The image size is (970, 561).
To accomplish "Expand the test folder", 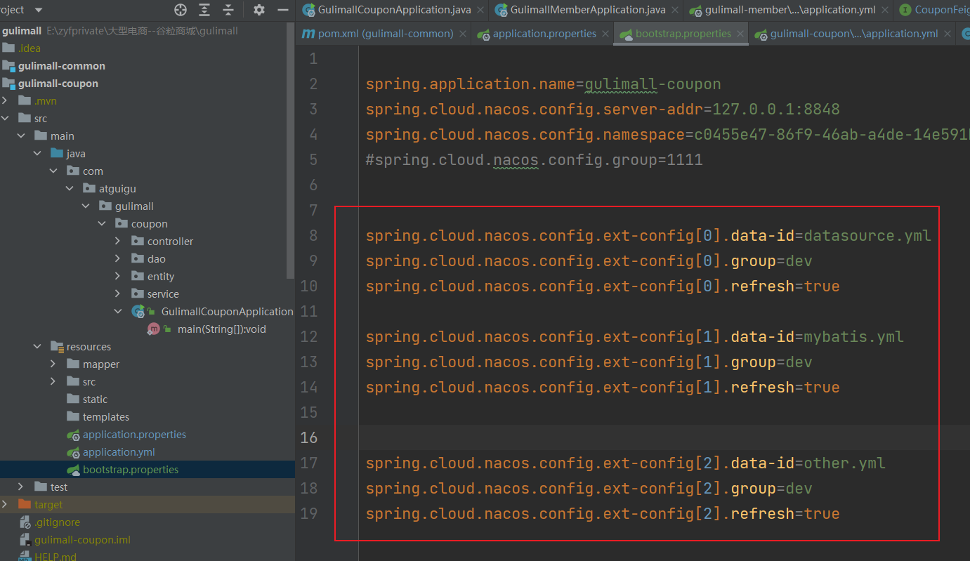I will pyautogui.click(x=21, y=487).
